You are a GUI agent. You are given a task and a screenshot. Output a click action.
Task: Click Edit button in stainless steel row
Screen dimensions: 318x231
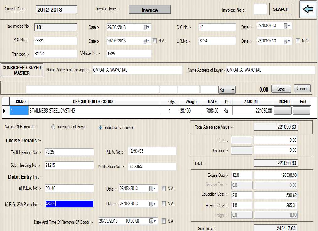click(301, 111)
